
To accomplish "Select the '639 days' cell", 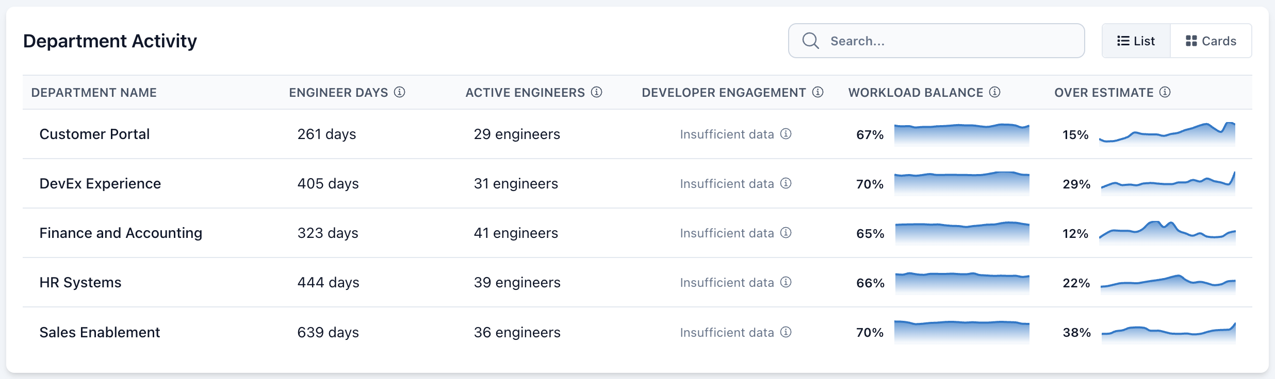I will tap(328, 333).
